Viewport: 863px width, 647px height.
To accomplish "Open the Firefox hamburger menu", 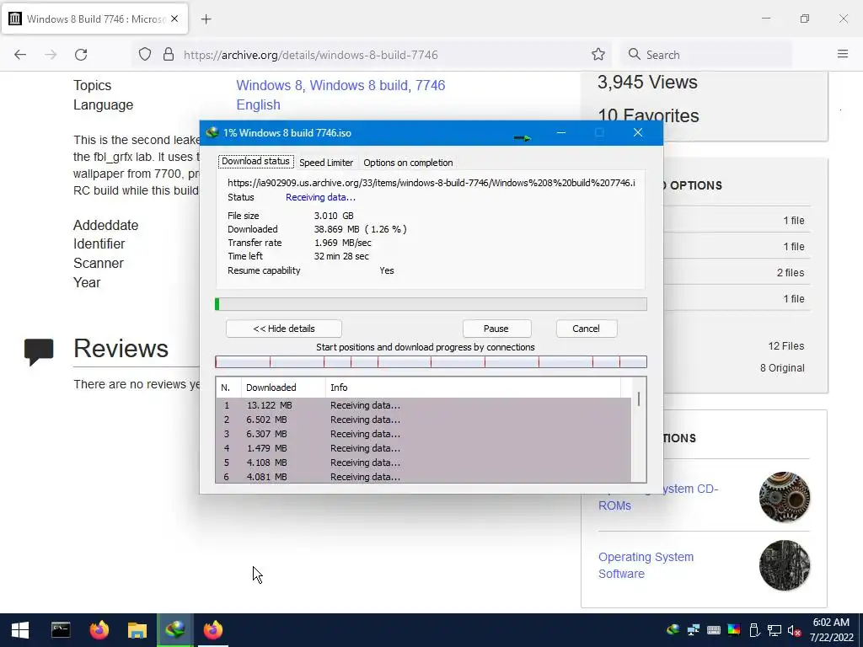I will coord(843,54).
